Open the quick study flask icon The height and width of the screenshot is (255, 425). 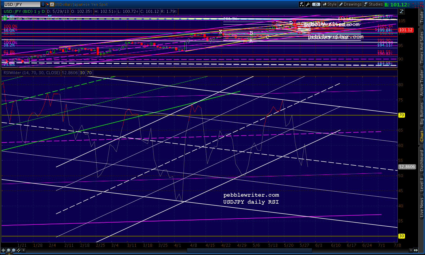(x=302, y=4)
